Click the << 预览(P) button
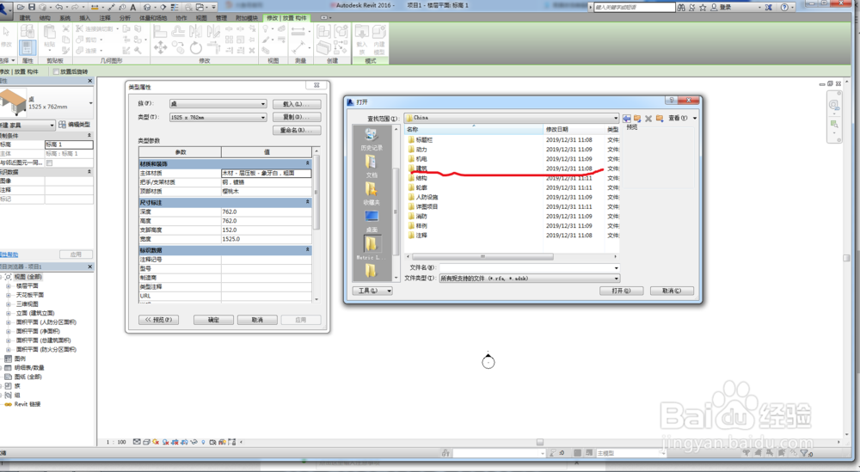Screen dimensions: 860x472 point(158,320)
